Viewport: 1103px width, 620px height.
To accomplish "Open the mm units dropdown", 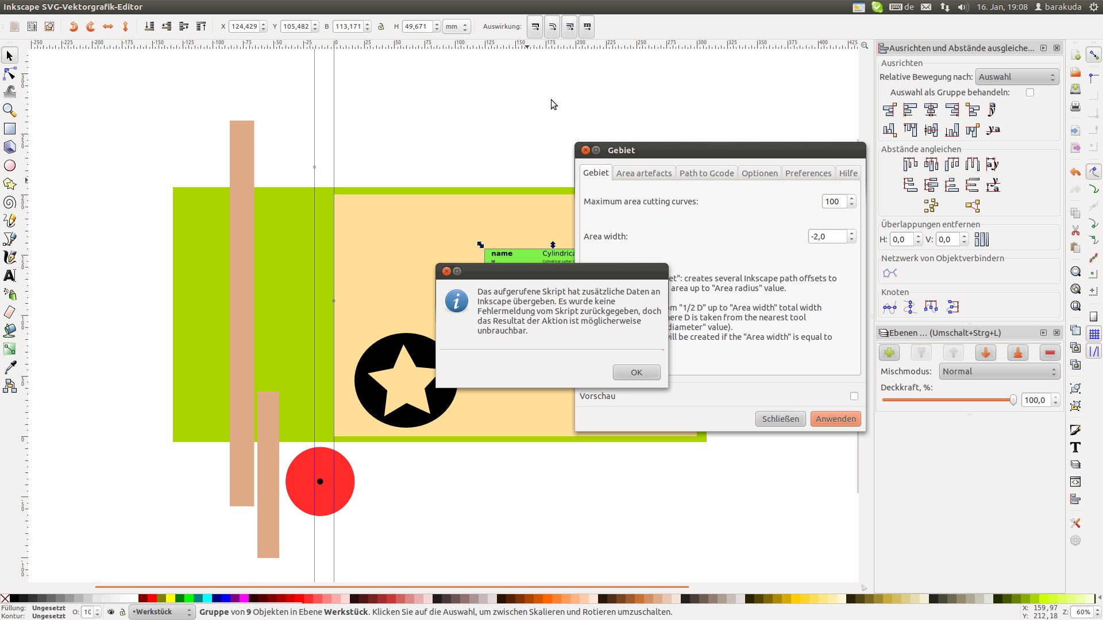I will (x=457, y=26).
